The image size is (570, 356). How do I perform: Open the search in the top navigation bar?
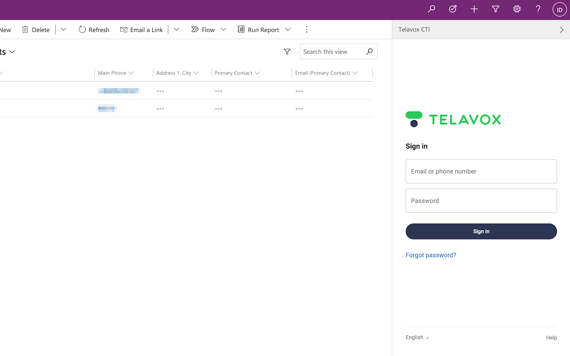[431, 8]
